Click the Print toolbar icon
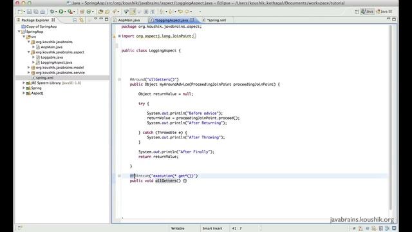The height and width of the screenshot is (232, 412). pyautogui.click(x=42, y=12)
